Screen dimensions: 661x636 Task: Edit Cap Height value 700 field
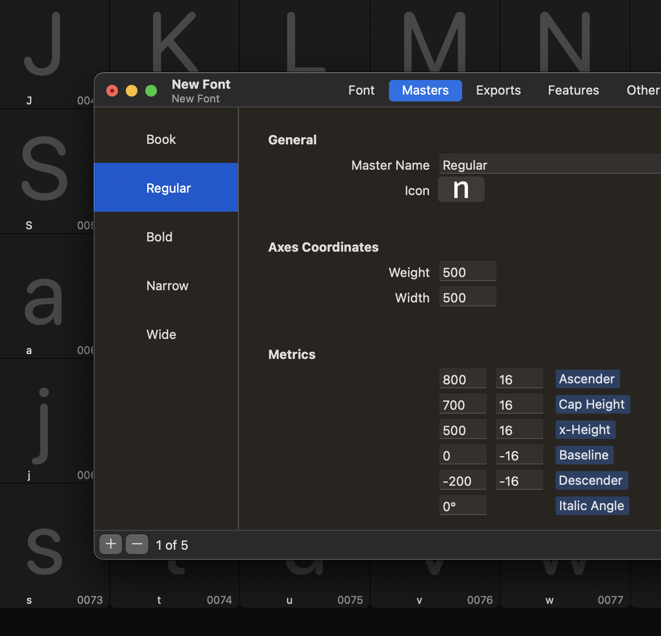463,404
